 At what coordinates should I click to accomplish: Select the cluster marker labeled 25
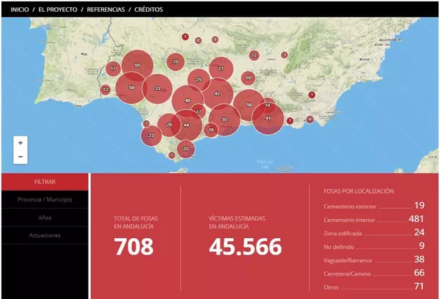pyautogui.click(x=199, y=80)
